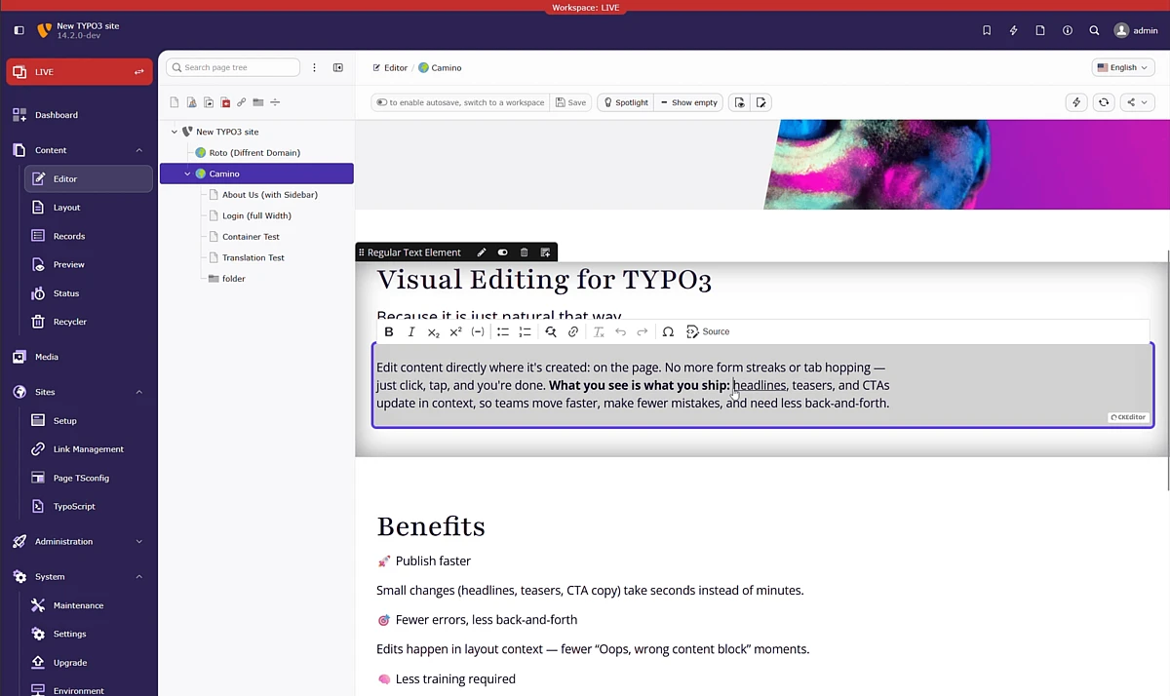The width and height of the screenshot is (1170, 696).
Task: Apply bold formatting in the CKEditor toolbar
Action: point(389,331)
